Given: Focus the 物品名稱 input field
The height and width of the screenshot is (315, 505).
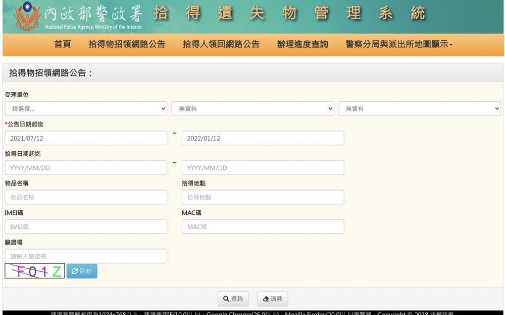Looking at the screenshot, I should pos(86,197).
